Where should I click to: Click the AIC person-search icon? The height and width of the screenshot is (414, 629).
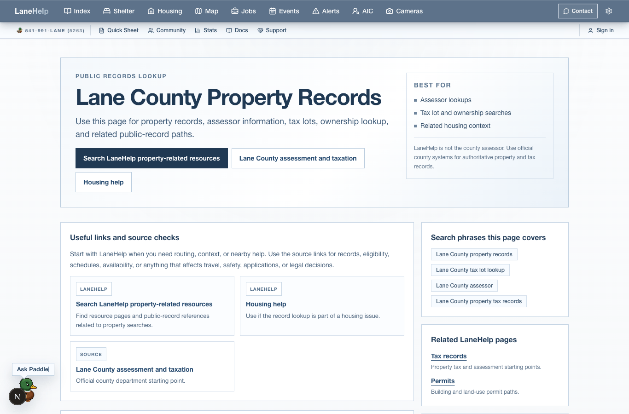[x=356, y=11]
